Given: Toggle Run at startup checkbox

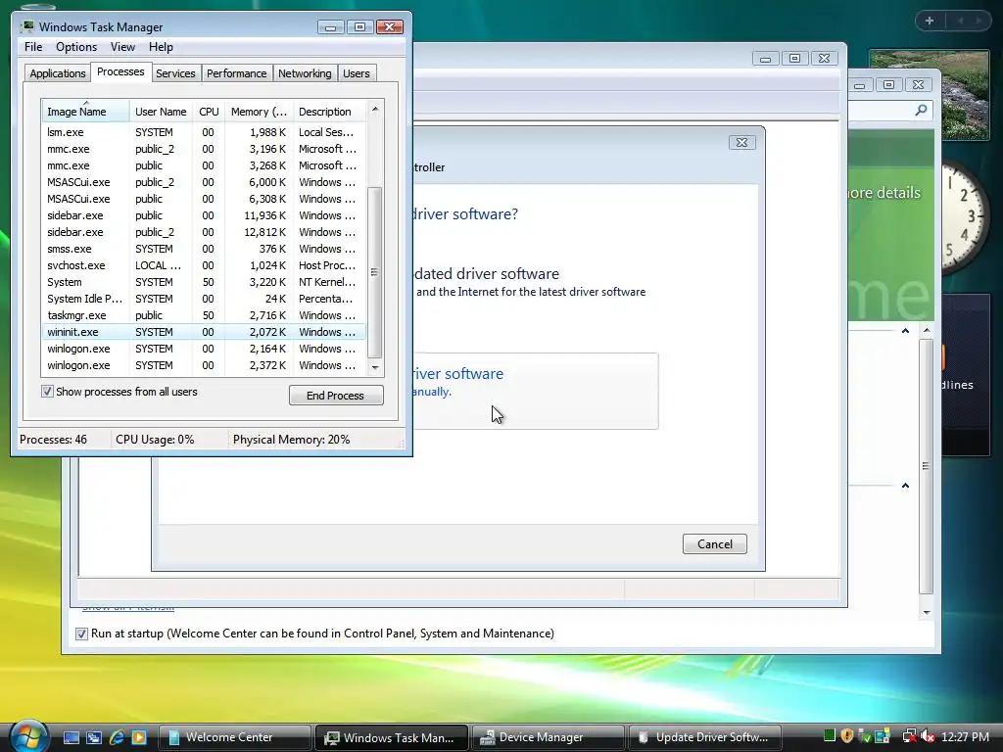Looking at the screenshot, I should [81, 634].
